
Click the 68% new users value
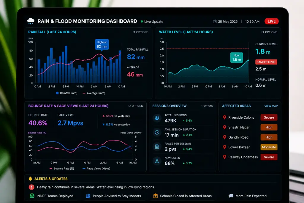point(170,163)
